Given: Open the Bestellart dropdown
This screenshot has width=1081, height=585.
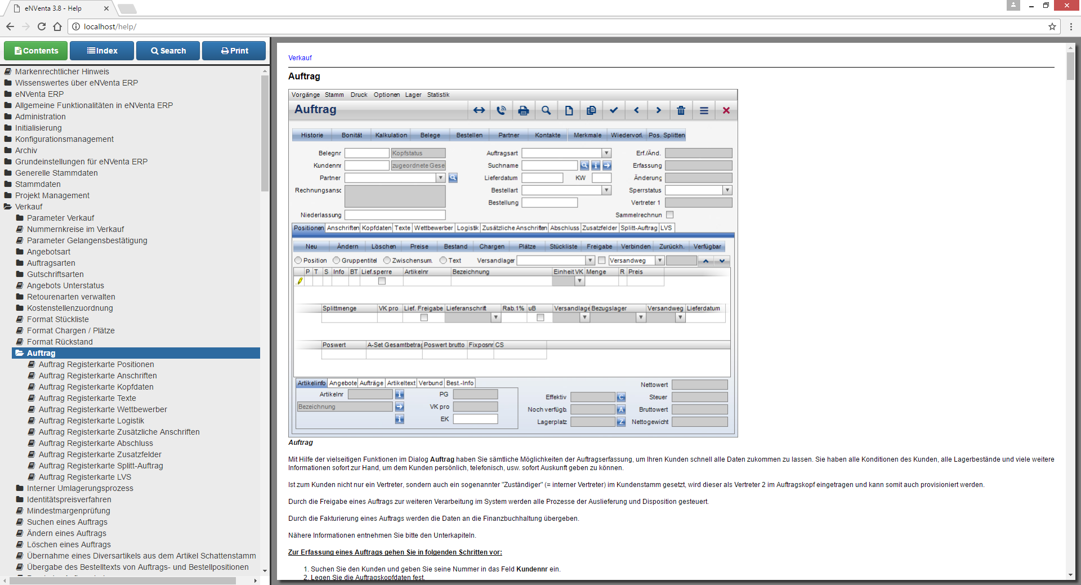Looking at the screenshot, I should click(x=606, y=190).
